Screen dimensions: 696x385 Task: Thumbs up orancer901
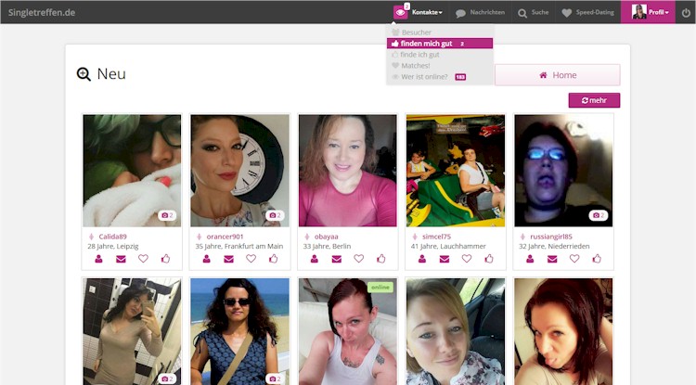coord(273,259)
